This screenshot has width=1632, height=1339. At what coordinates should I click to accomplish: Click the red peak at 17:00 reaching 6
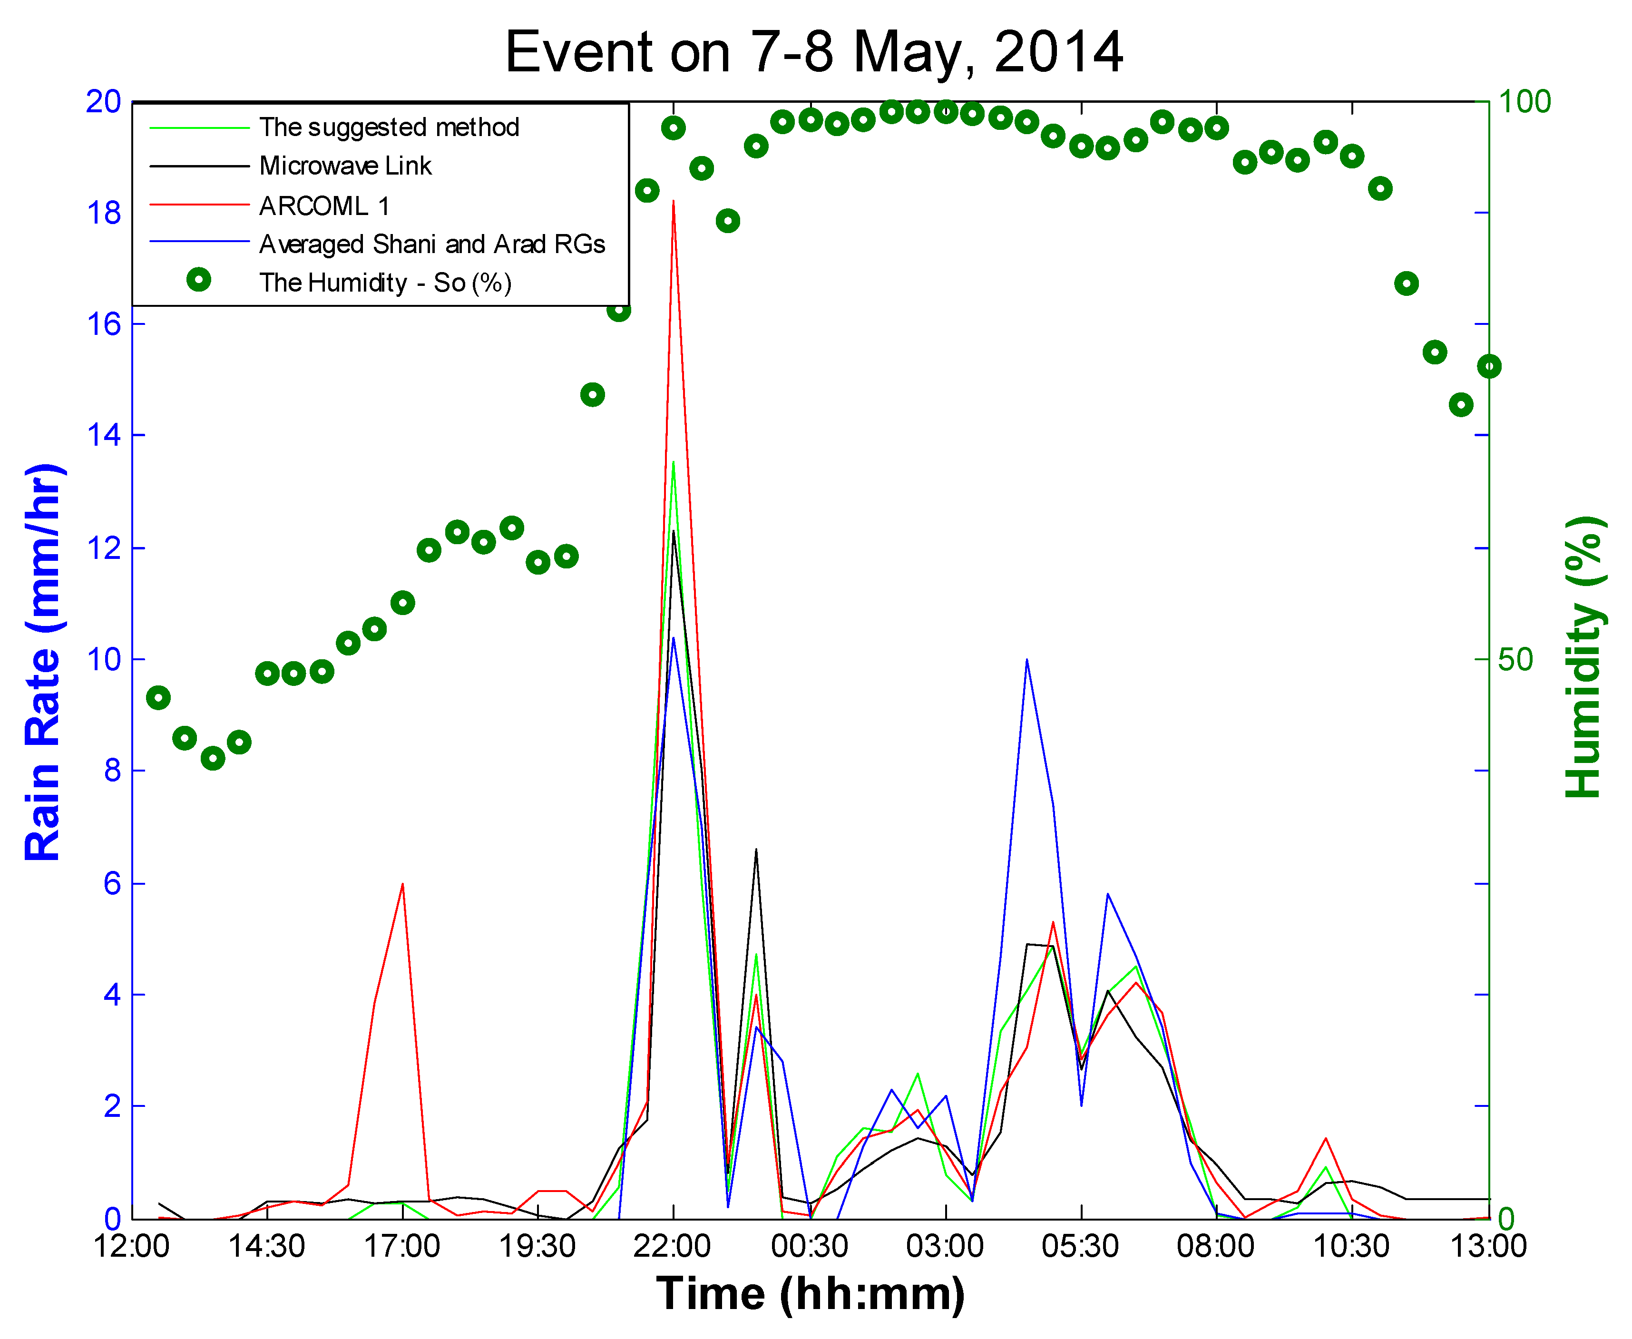click(x=402, y=886)
